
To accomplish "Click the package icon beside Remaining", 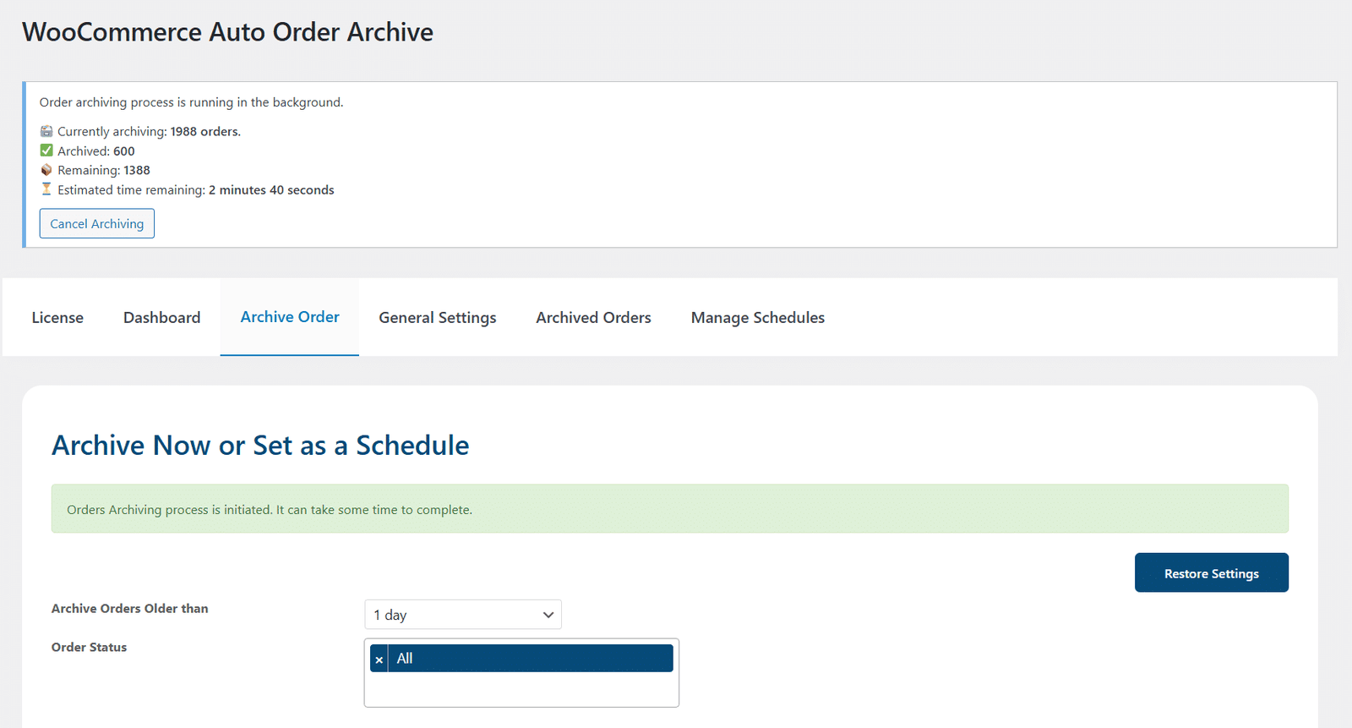I will (46, 170).
